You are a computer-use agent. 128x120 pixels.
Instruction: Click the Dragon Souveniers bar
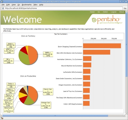click(87, 84)
